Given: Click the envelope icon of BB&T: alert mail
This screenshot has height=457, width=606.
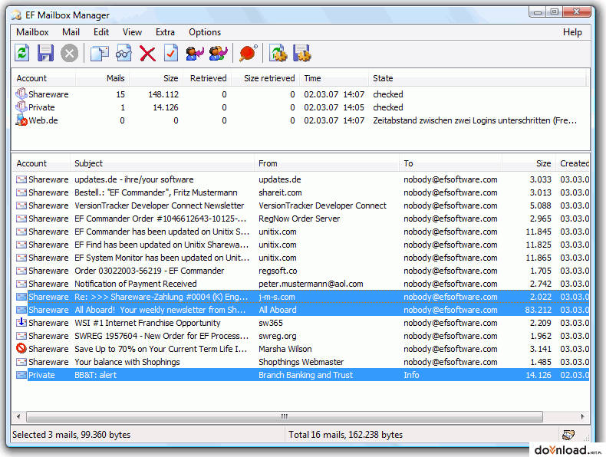Looking at the screenshot, I should pos(21,375).
